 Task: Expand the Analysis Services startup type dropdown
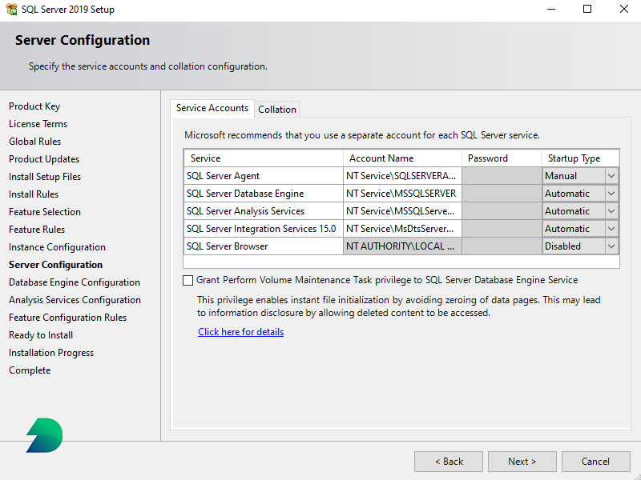point(611,210)
